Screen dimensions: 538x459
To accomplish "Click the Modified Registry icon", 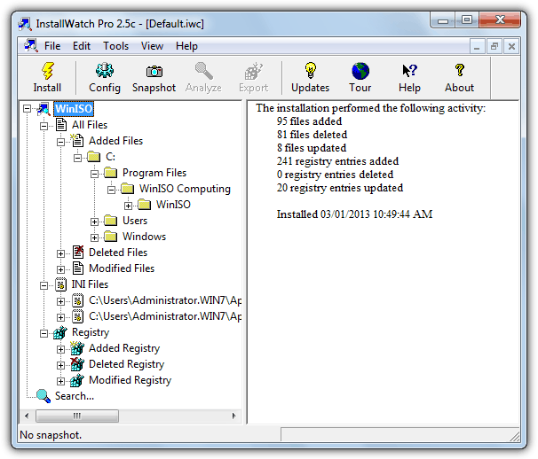I will tap(77, 380).
